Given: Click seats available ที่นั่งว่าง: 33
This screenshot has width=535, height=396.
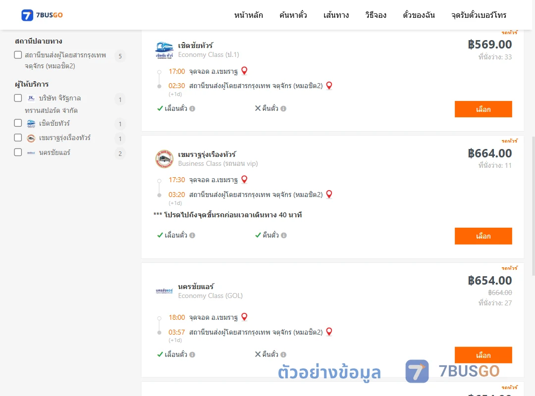Looking at the screenshot, I should [495, 57].
